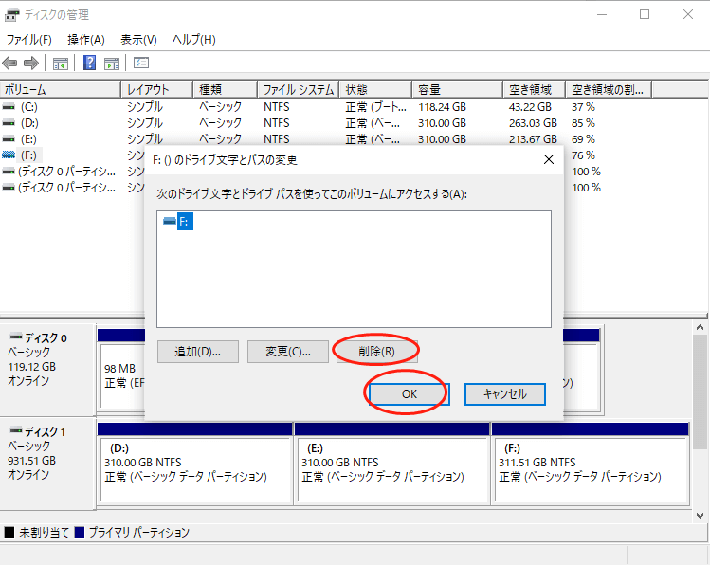The image size is (710, 565).
Task: Sort by 容量 column header
Action: [458, 90]
